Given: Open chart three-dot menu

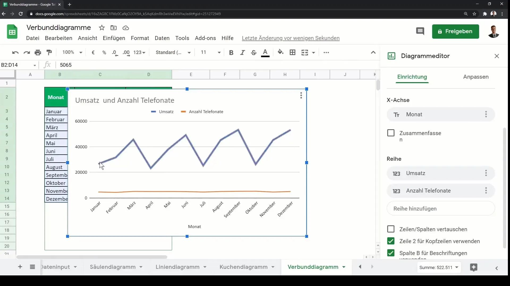Looking at the screenshot, I should coord(301,95).
